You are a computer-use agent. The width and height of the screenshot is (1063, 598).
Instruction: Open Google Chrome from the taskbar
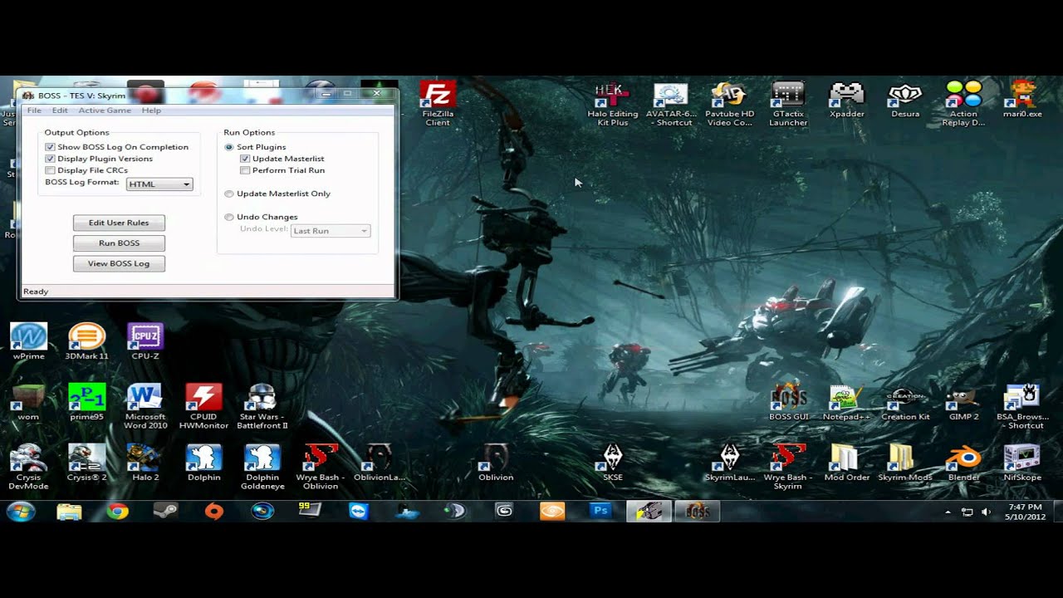[x=118, y=512]
